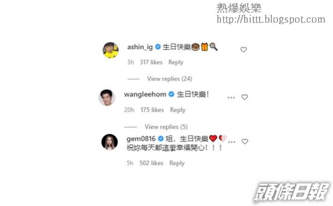The height and width of the screenshot is (206, 333).
Task: Like the ashin_ig comment with the heart
Action: pos(244,50)
